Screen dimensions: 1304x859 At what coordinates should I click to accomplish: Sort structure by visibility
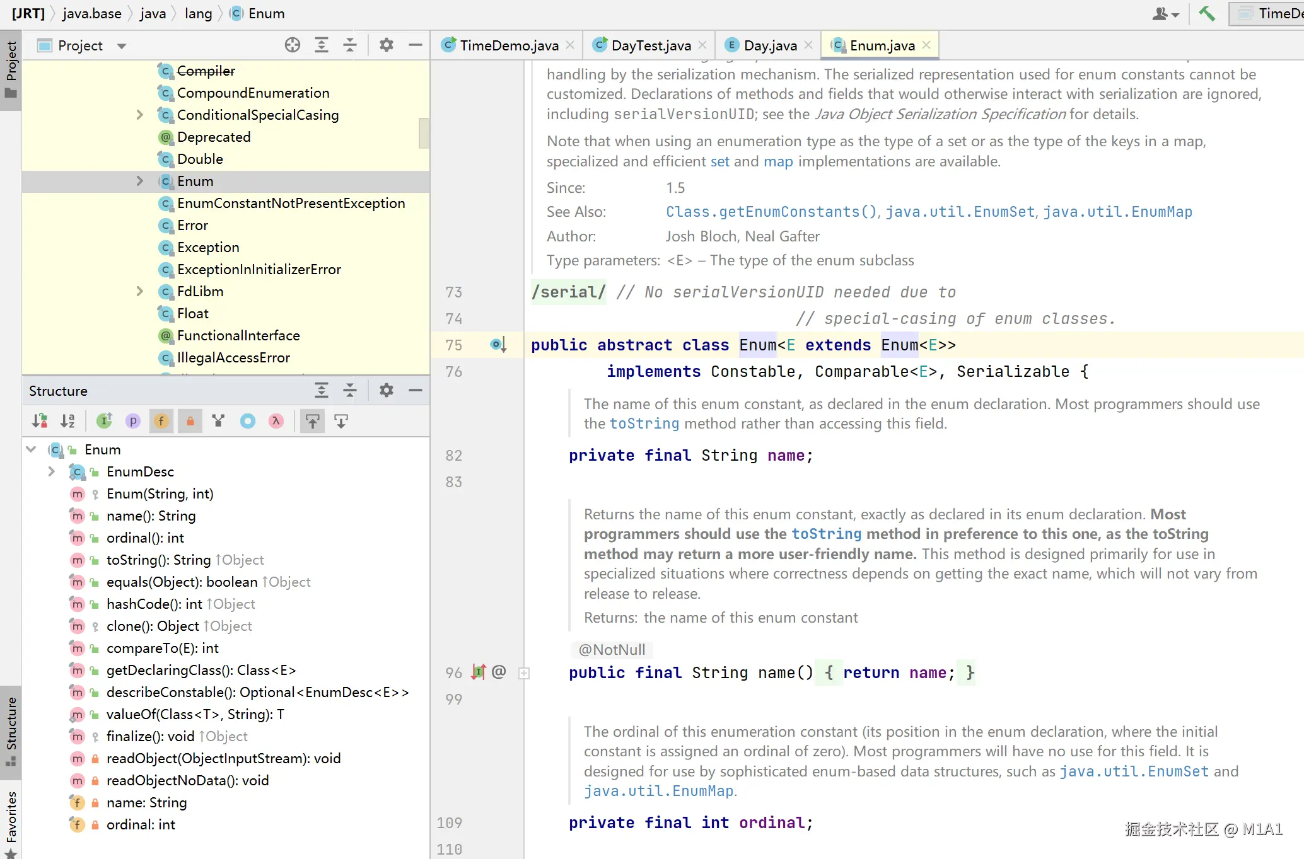click(x=40, y=421)
